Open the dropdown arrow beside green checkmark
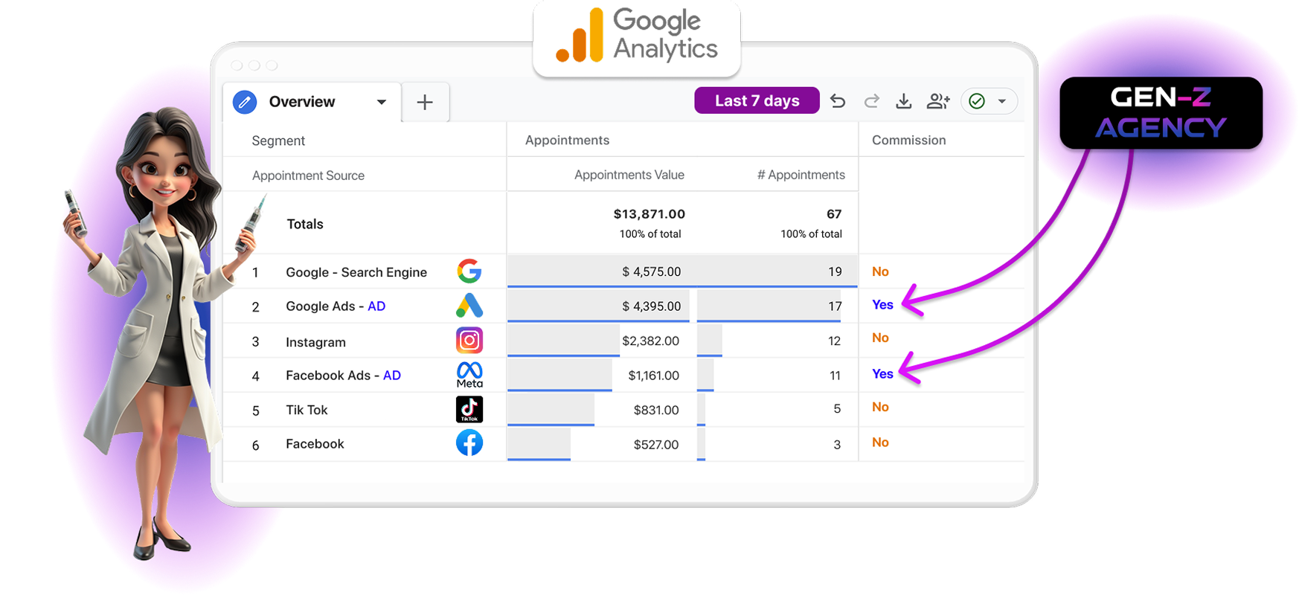1299x595 pixels. pyautogui.click(x=1002, y=101)
